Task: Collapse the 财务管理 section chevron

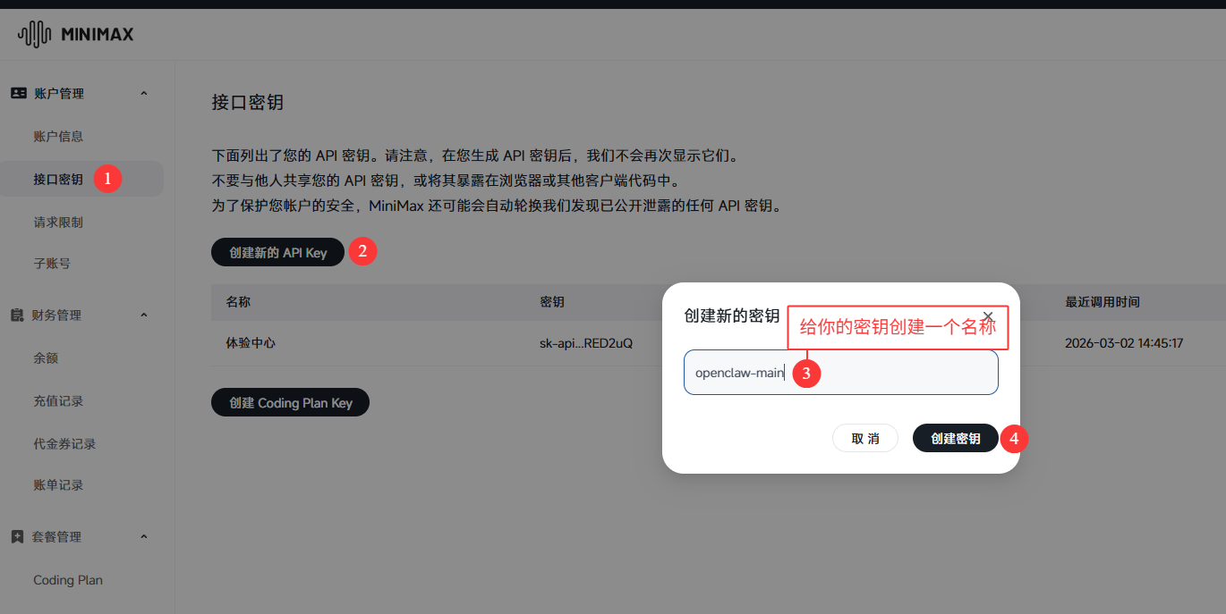Action: click(143, 315)
